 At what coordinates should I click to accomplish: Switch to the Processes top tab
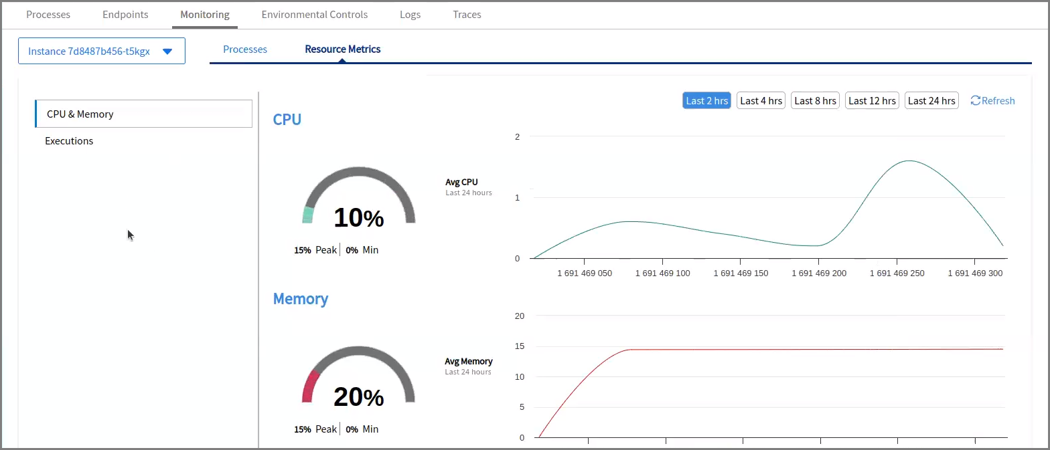(x=48, y=14)
